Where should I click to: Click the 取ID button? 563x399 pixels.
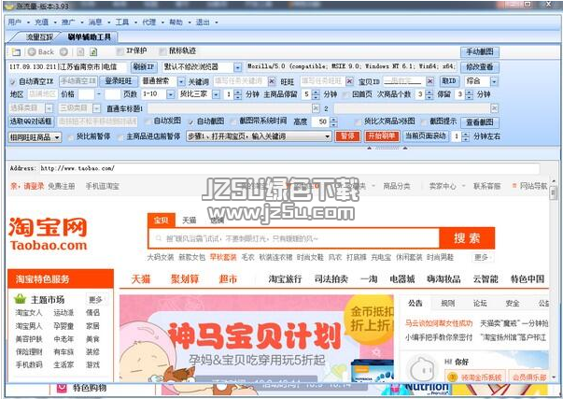[449, 81]
